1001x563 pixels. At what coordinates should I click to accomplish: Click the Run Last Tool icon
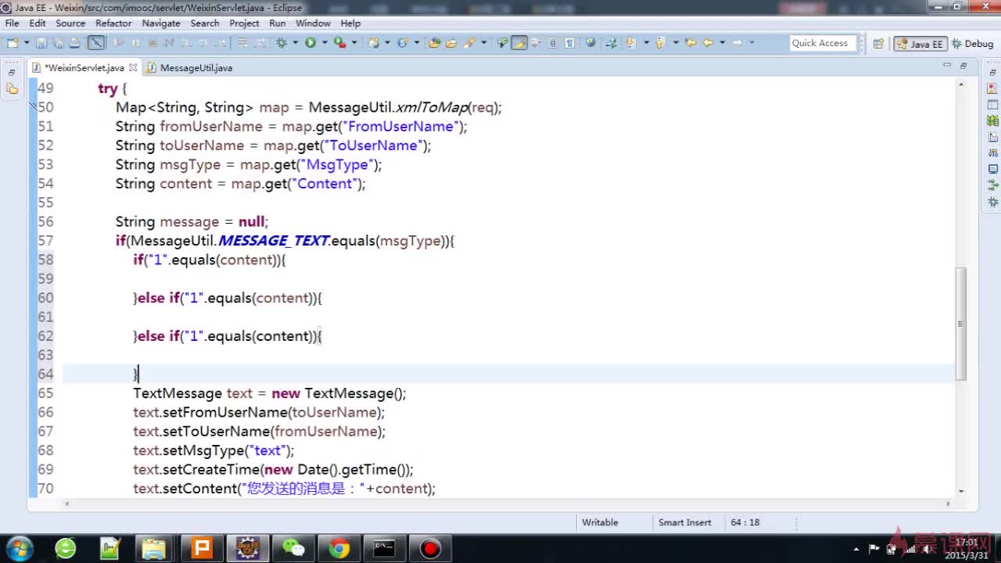click(339, 43)
